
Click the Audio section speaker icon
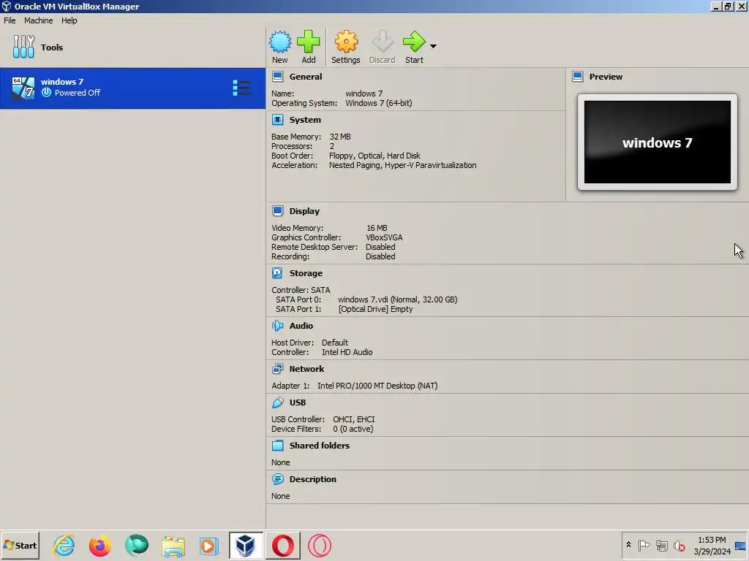277,325
